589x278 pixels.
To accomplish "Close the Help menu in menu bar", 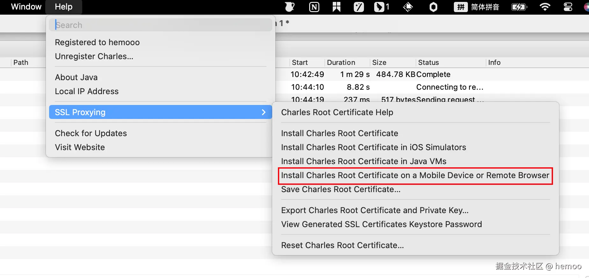I will pyautogui.click(x=64, y=7).
